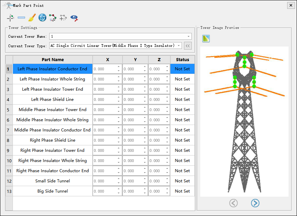
Task: Click the broom clear tool
Action: click(32, 18)
